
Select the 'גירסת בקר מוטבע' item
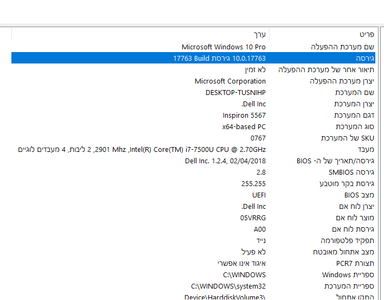(x=347, y=184)
